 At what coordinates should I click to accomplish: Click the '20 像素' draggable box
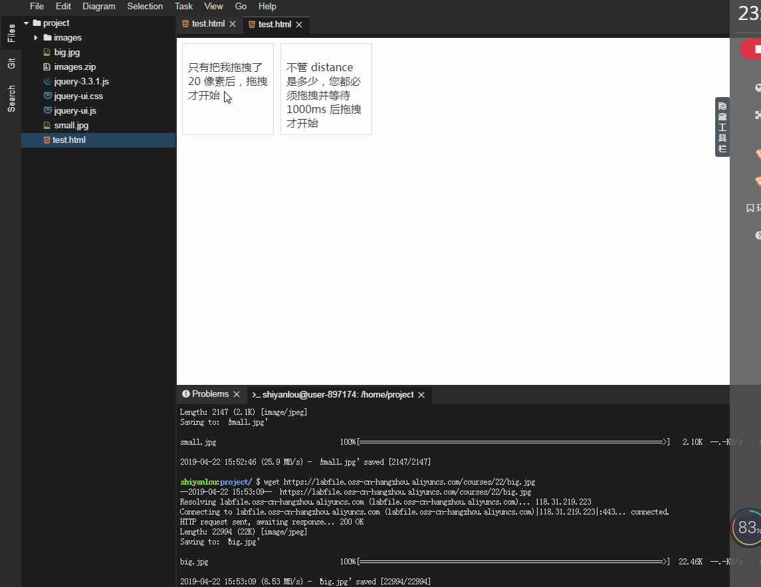(x=227, y=89)
